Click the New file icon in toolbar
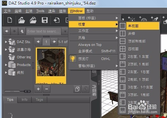 tap(10, 20)
